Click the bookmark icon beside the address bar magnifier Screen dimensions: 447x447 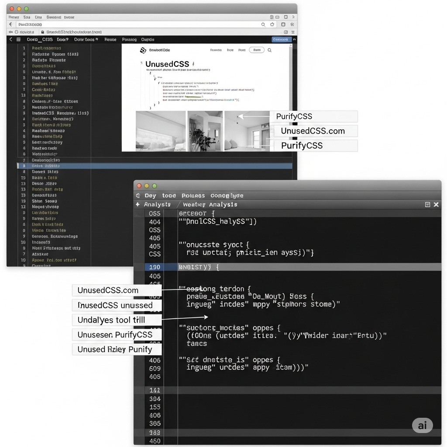[272, 24]
